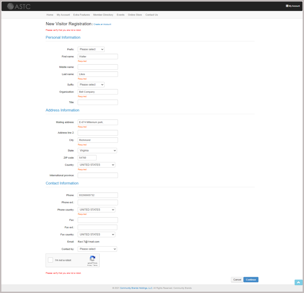Open the Country dropdown

point(96,165)
